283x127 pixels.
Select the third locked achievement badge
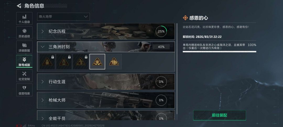click(81, 61)
